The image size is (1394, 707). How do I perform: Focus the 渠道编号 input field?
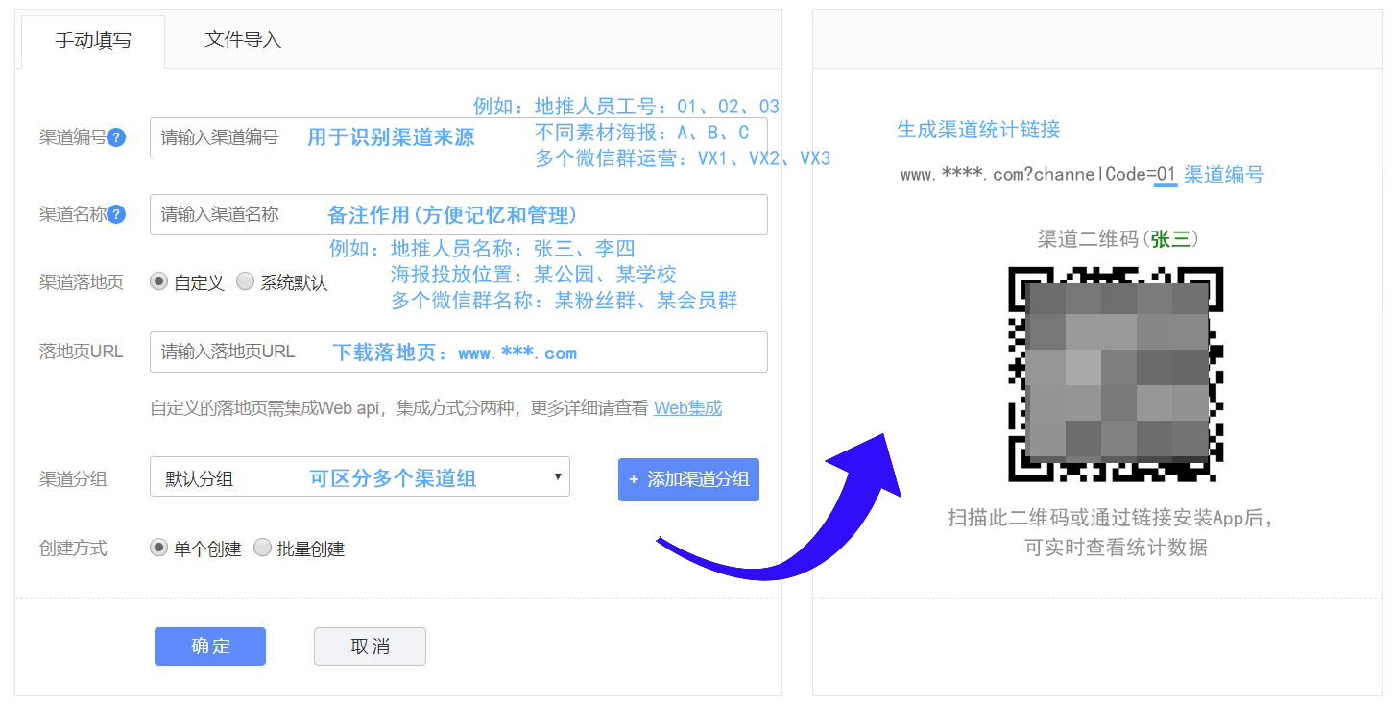[x=459, y=137]
